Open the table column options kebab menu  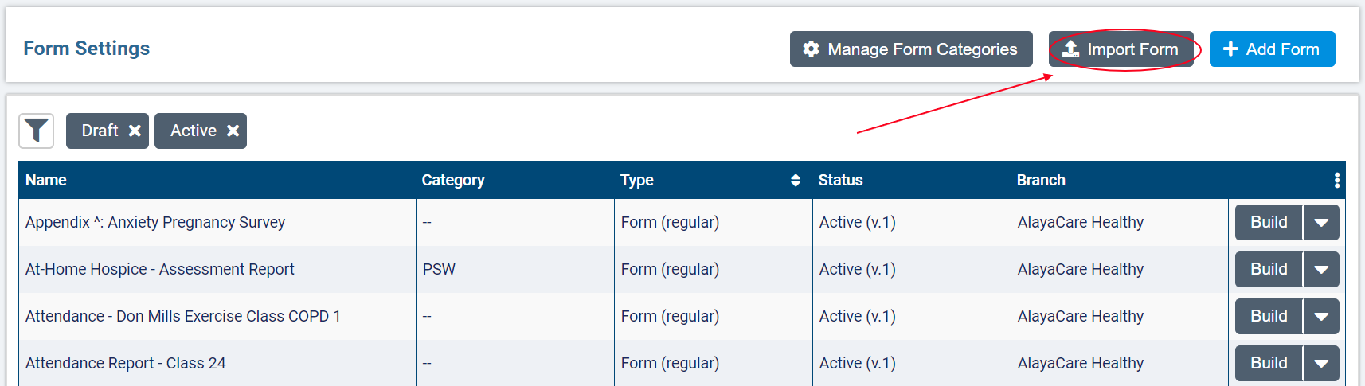[1336, 180]
